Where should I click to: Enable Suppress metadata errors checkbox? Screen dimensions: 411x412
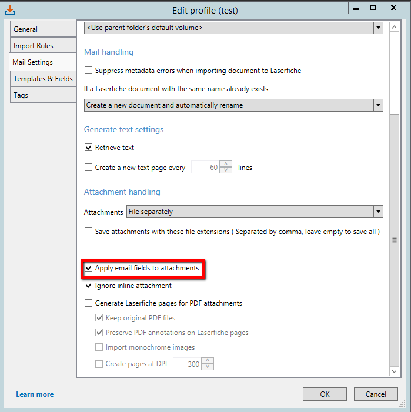click(89, 71)
